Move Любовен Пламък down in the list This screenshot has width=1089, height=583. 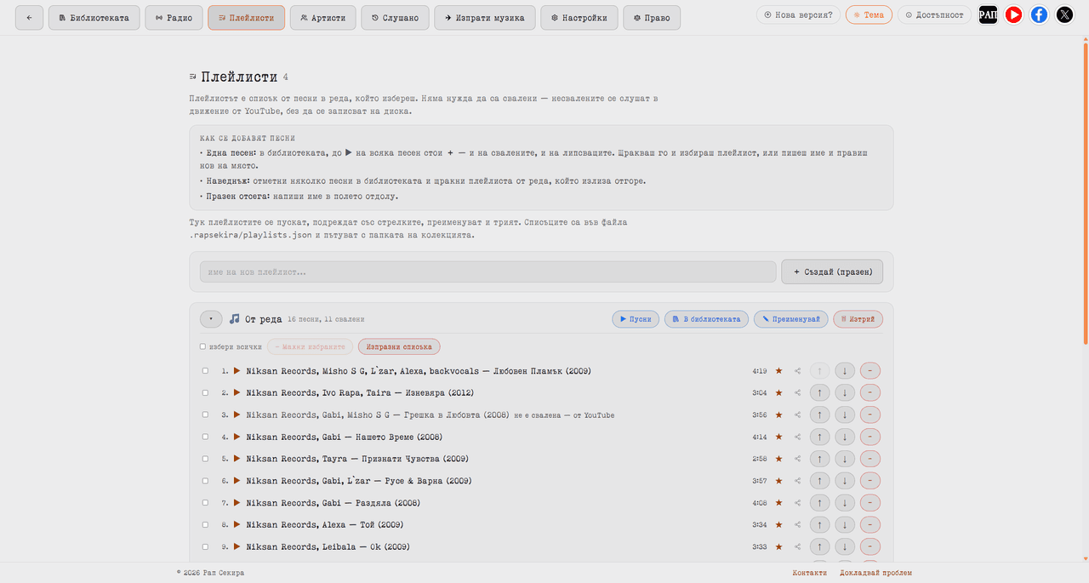(x=845, y=371)
